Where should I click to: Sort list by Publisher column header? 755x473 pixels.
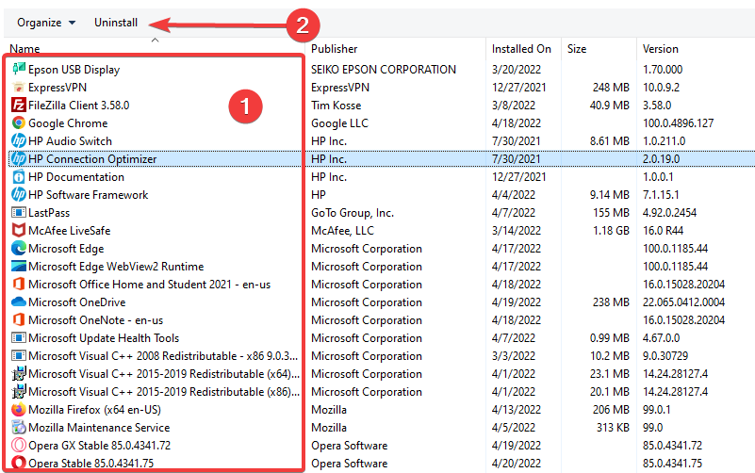click(x=335, y=48)
